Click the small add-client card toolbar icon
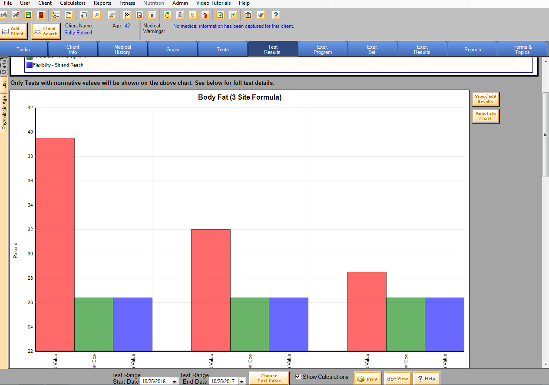 tap(84, 15)
